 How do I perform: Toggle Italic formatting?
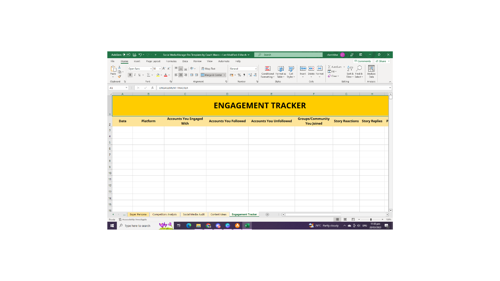pyautogui.click(x=134, y=75)
